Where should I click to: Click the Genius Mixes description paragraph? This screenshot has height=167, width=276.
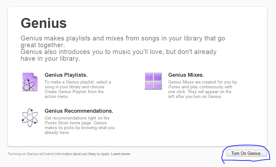tap(203, 89)
